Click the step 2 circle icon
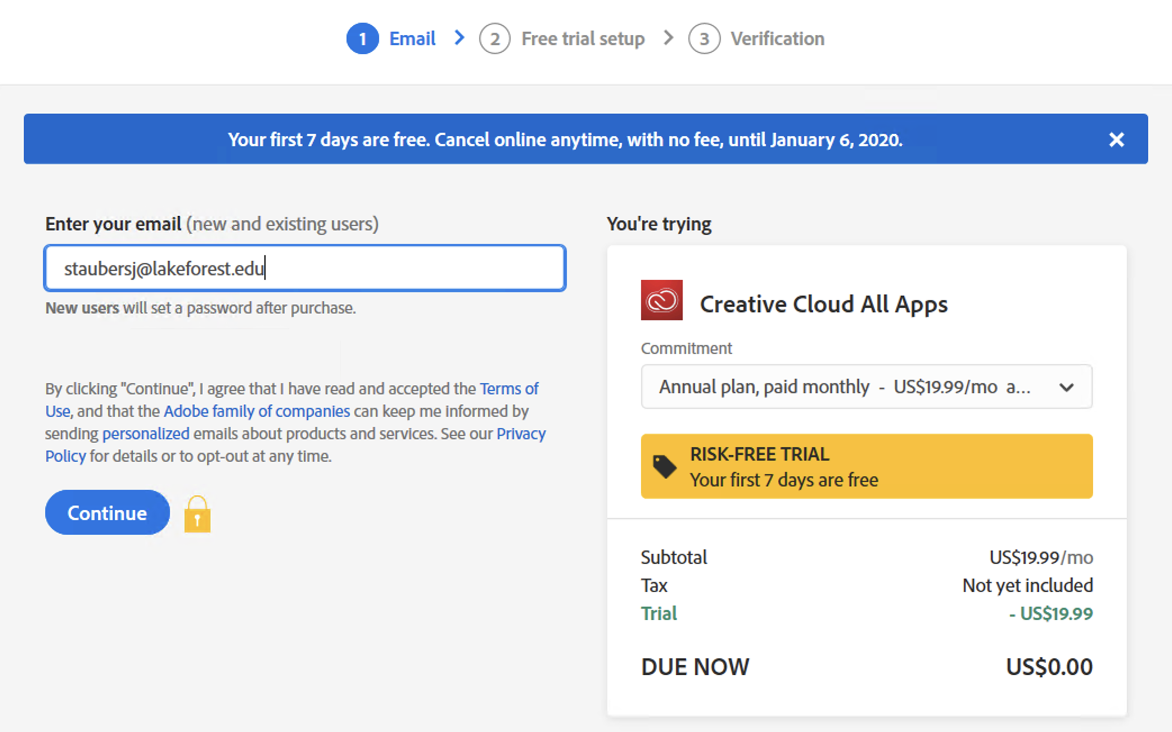This screenshot has height=732, width=1172. coord(494,39)
